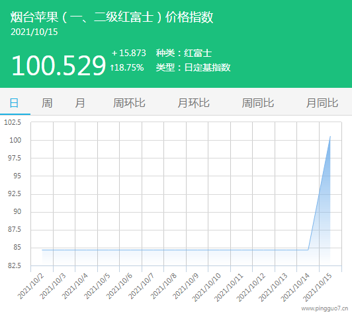This screenshot has width=352, height=315.
Task: Click the 类型：日定基指数 label
Action: pyautogui.click(x=193, y=67)
